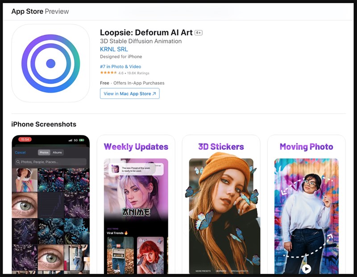Click the star rating row

point(125,73)
